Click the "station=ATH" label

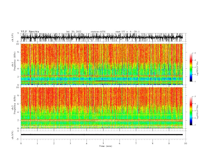click(x=98, y=32)
